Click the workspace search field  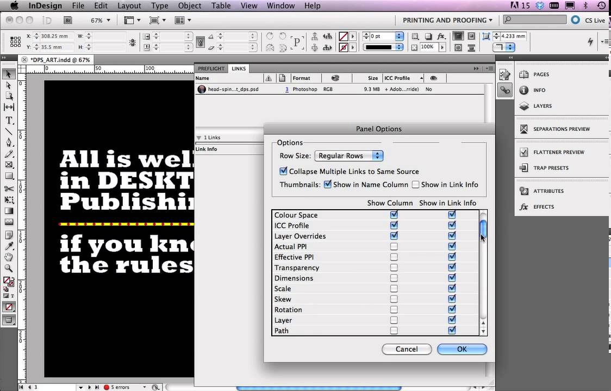tap(535, 20)
